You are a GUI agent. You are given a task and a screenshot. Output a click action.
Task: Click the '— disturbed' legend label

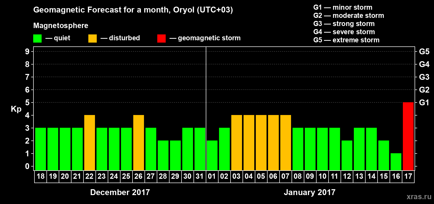(120, 38)
